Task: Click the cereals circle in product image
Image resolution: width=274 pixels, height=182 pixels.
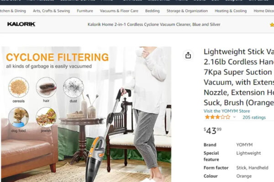Action: click(19, 87)
